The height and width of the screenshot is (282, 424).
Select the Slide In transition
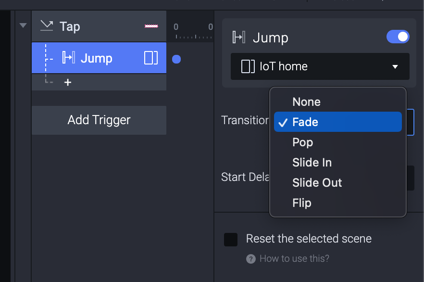coord(312,163)
